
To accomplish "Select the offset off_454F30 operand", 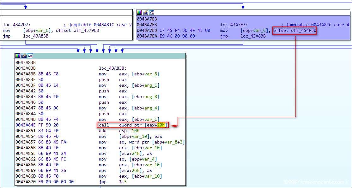I will (294, 31).
